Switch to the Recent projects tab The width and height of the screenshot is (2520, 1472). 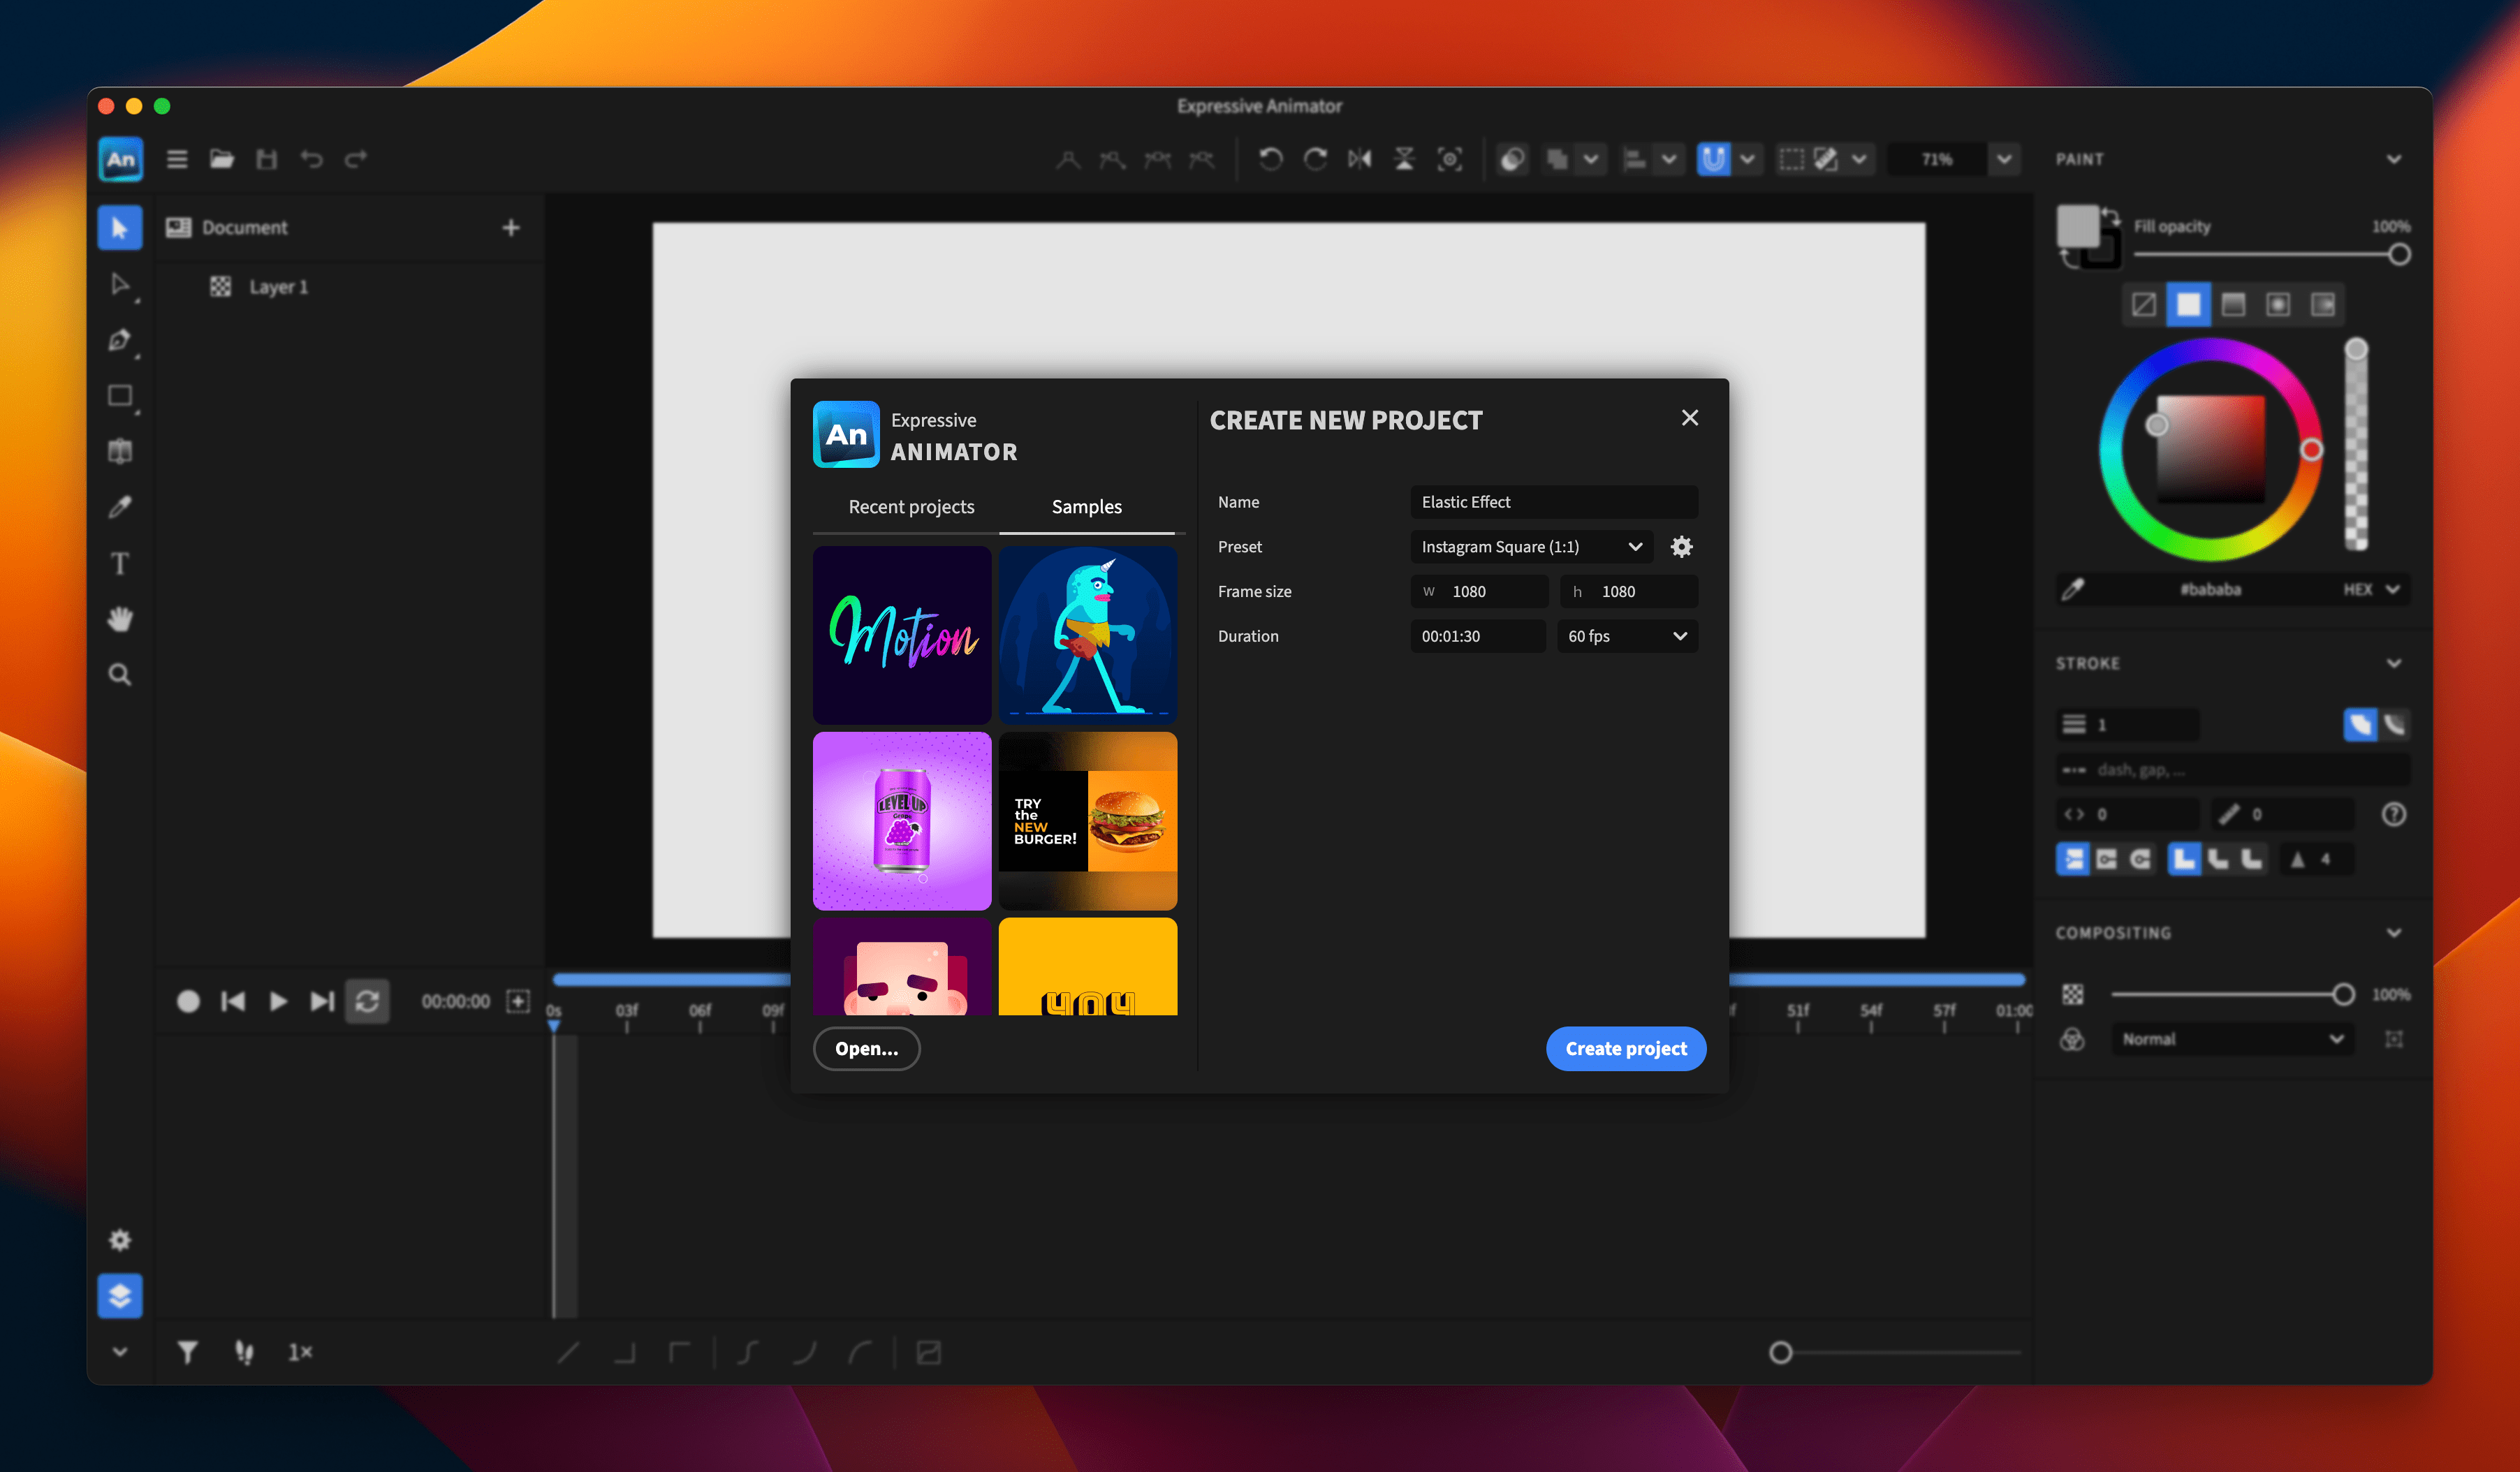point(910,506)
